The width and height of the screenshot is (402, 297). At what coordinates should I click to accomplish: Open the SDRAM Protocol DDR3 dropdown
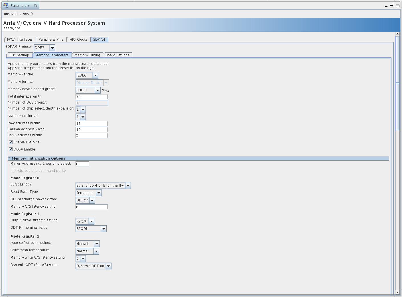tap(52, 48)
